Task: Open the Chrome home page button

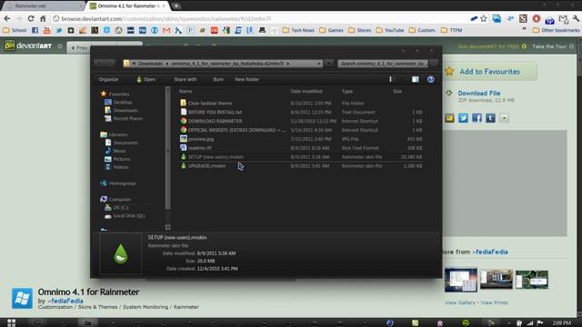Action: [43, 18]
